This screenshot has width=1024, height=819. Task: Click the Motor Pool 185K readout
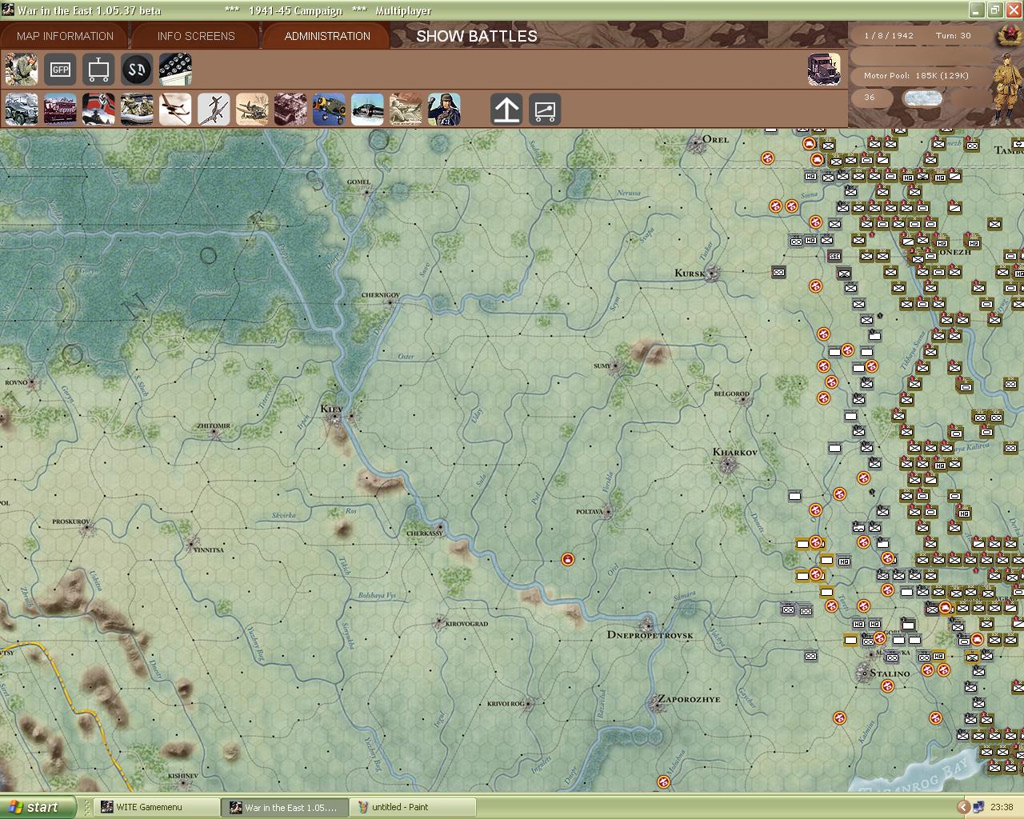(916, 76)
